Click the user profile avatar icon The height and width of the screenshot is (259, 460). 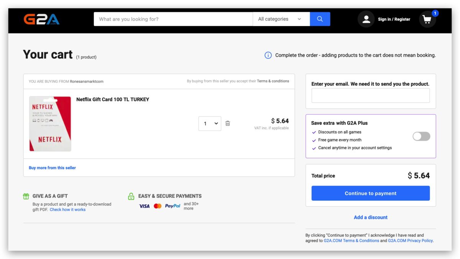(x=366, y=19)
